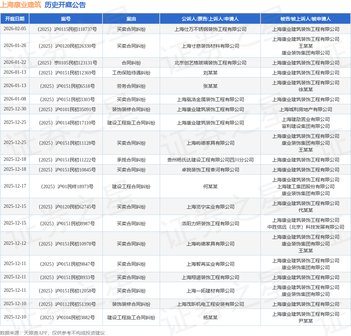351x336 pixels.
Task: Click defendant 富利建设集团有限公司
Action: coord(305,126)
